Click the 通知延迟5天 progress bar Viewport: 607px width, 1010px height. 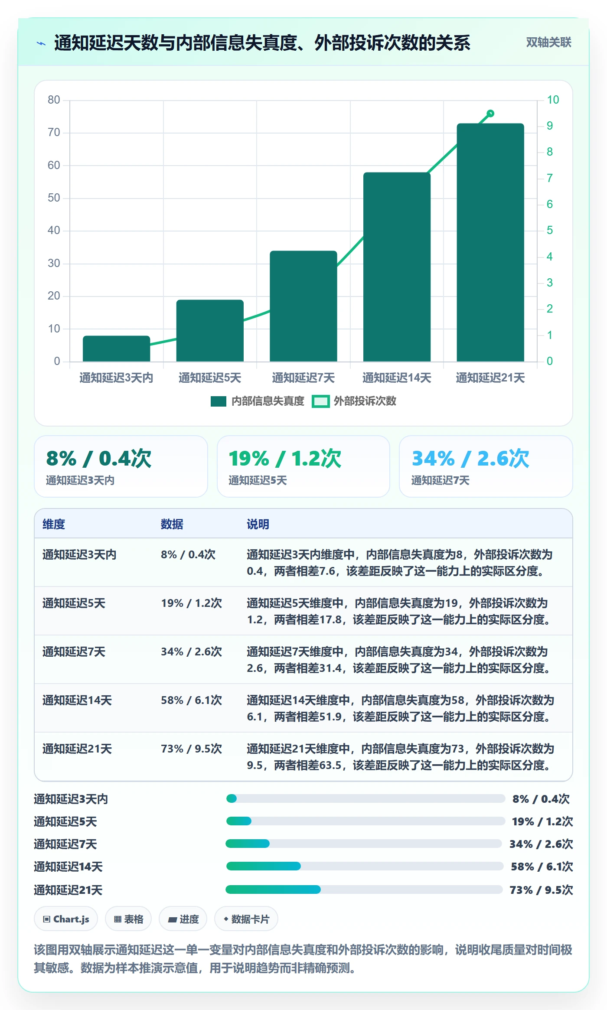coord(366,821)
